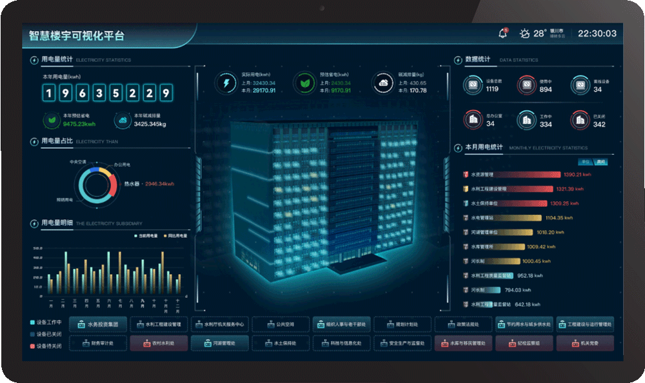645x383 pixels.
Task: Click the green leaf icon for 预估省电(kwh)
Action: pyautogui.click(x=304, y=83)
